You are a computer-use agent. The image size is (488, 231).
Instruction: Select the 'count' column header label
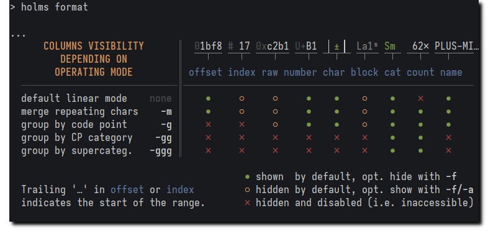420,73
